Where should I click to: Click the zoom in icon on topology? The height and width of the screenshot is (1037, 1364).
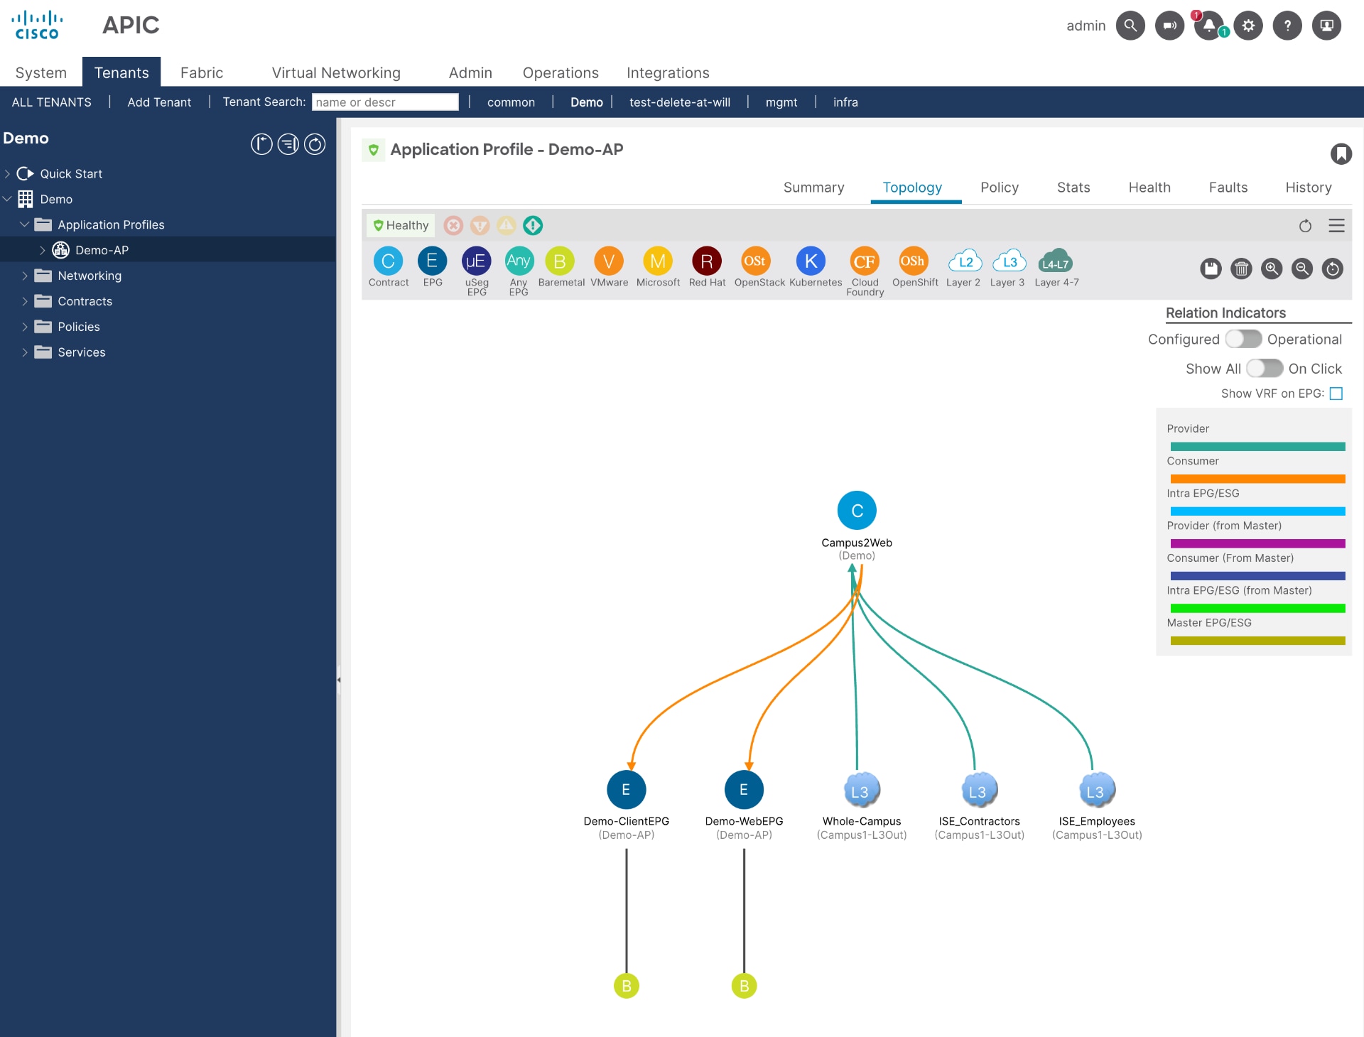1271,268
